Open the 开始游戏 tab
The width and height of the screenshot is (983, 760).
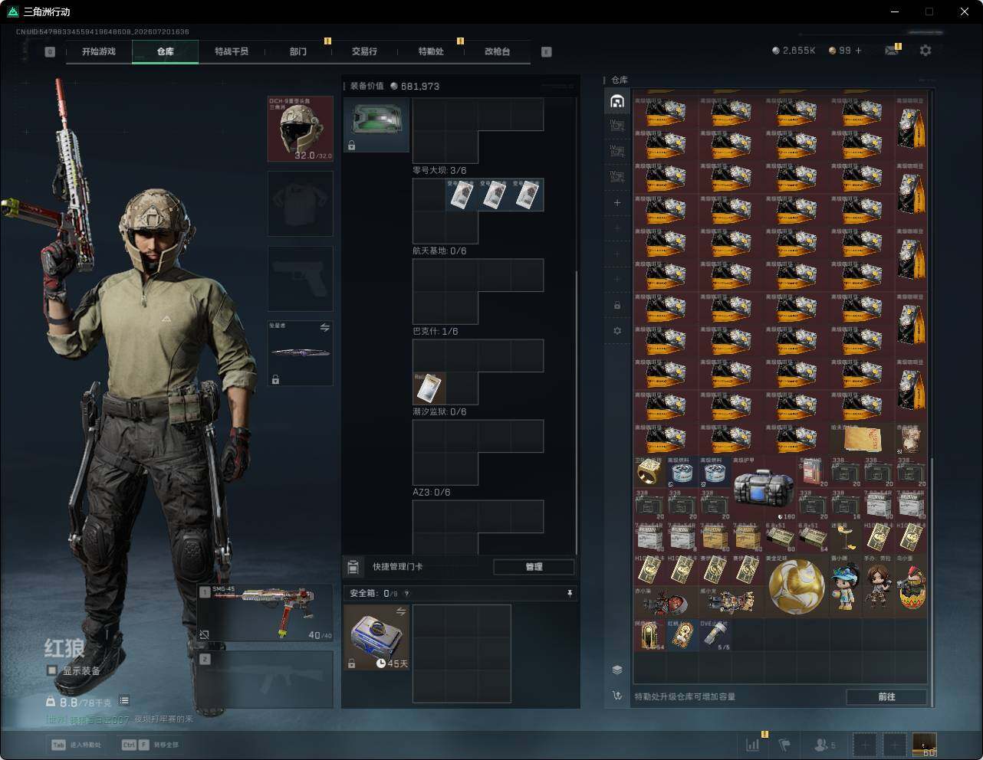[99, 51]
